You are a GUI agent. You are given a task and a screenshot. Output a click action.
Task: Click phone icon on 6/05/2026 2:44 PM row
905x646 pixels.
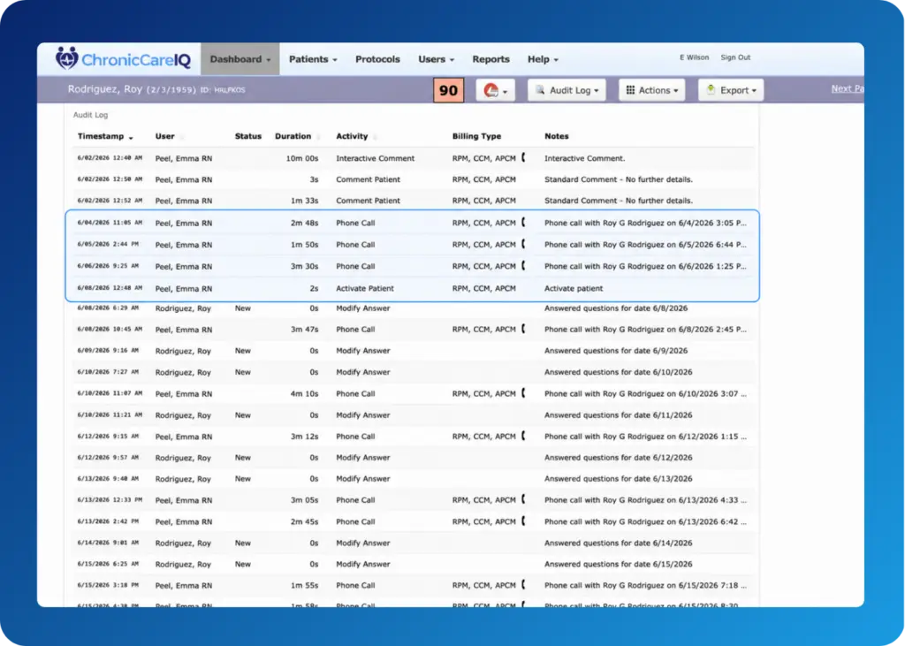(523, 244)
